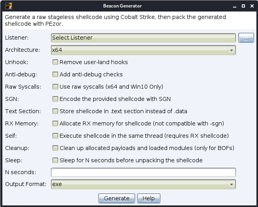Click the N seconds text field
The width and height of the screenshot is (258, 207).
tap(143, 172)
